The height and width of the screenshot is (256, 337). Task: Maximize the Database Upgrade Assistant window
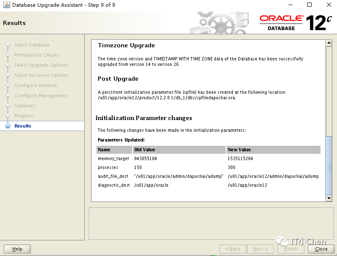click(309, 5)
